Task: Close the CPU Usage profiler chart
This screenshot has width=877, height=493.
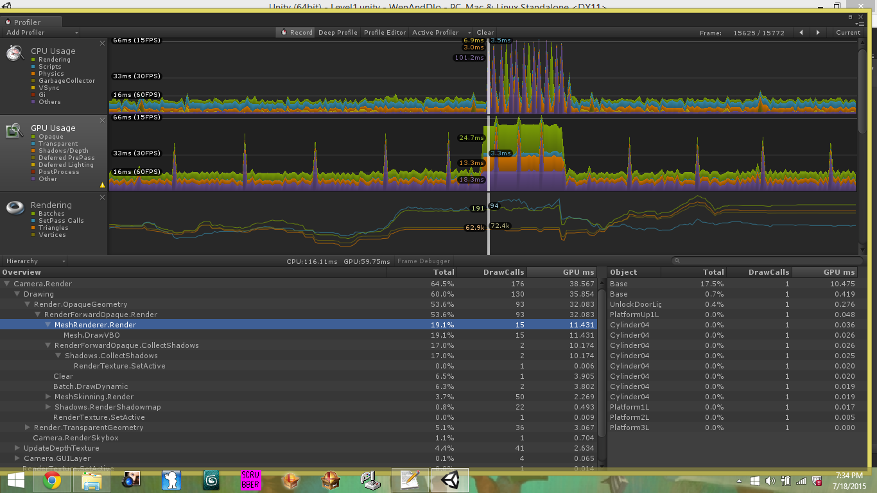Action: 103,43
